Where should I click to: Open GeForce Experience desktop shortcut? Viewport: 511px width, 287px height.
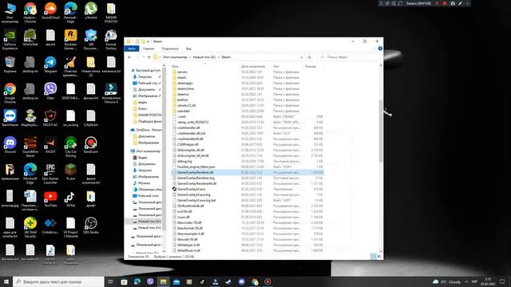pyautogui.click(x=10, y=39)
